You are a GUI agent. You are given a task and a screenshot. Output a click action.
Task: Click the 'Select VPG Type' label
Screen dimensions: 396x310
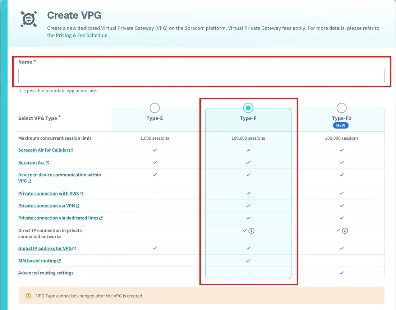pos(38,119)
